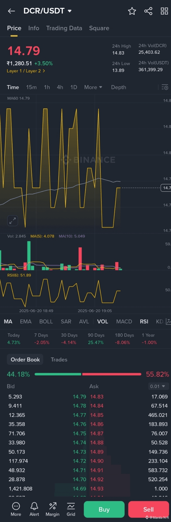Open the four-square grid layout icon
Image resolution: width=171 pixels, height=522 pixels.
point(164,11)
